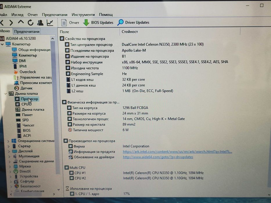
Task: Go forward with the right arrow toolbar icon
Action: [11, 23]
